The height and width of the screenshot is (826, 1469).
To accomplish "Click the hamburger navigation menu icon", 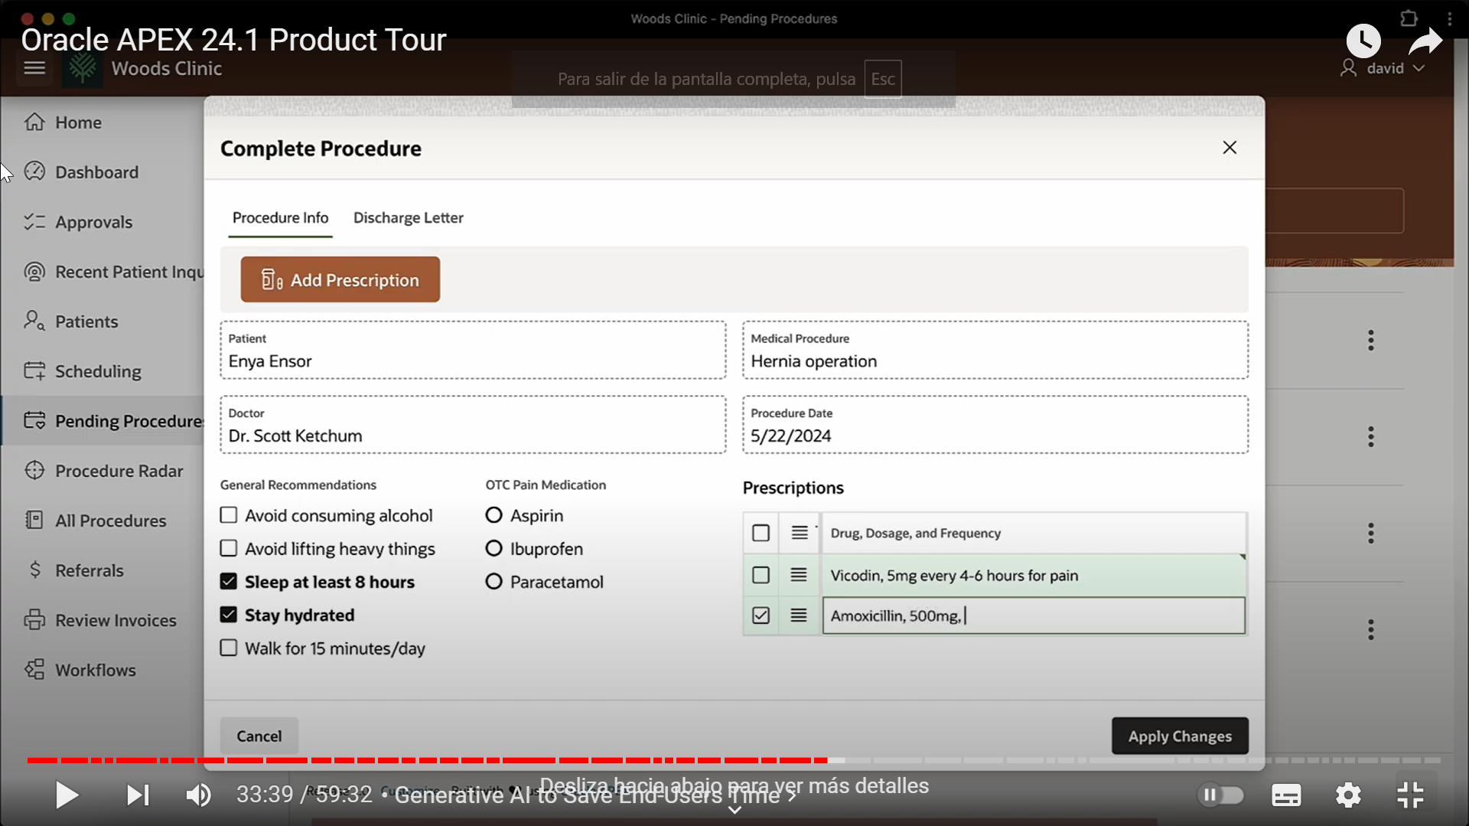I will (x=34, y=68).
